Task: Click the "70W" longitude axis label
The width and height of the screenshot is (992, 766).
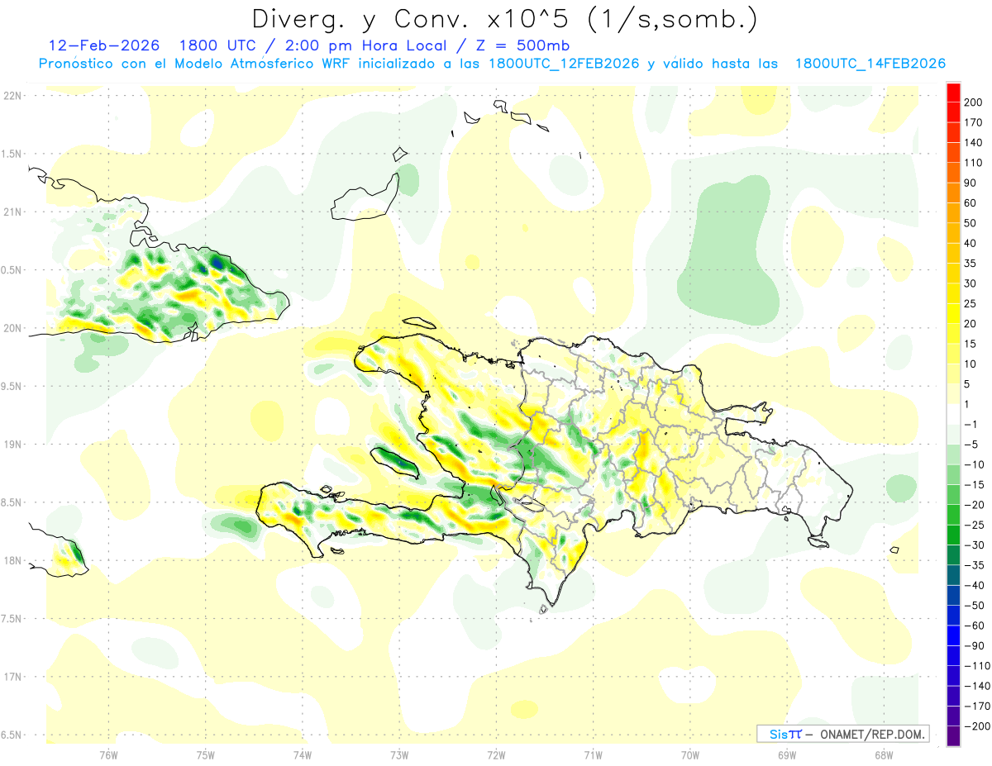Action: coord(689,754)
